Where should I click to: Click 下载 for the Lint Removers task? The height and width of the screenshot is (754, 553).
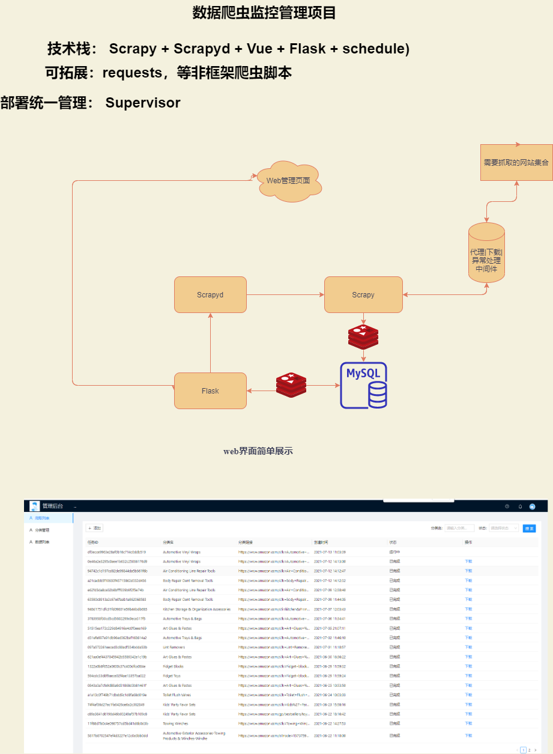point(468,647)
